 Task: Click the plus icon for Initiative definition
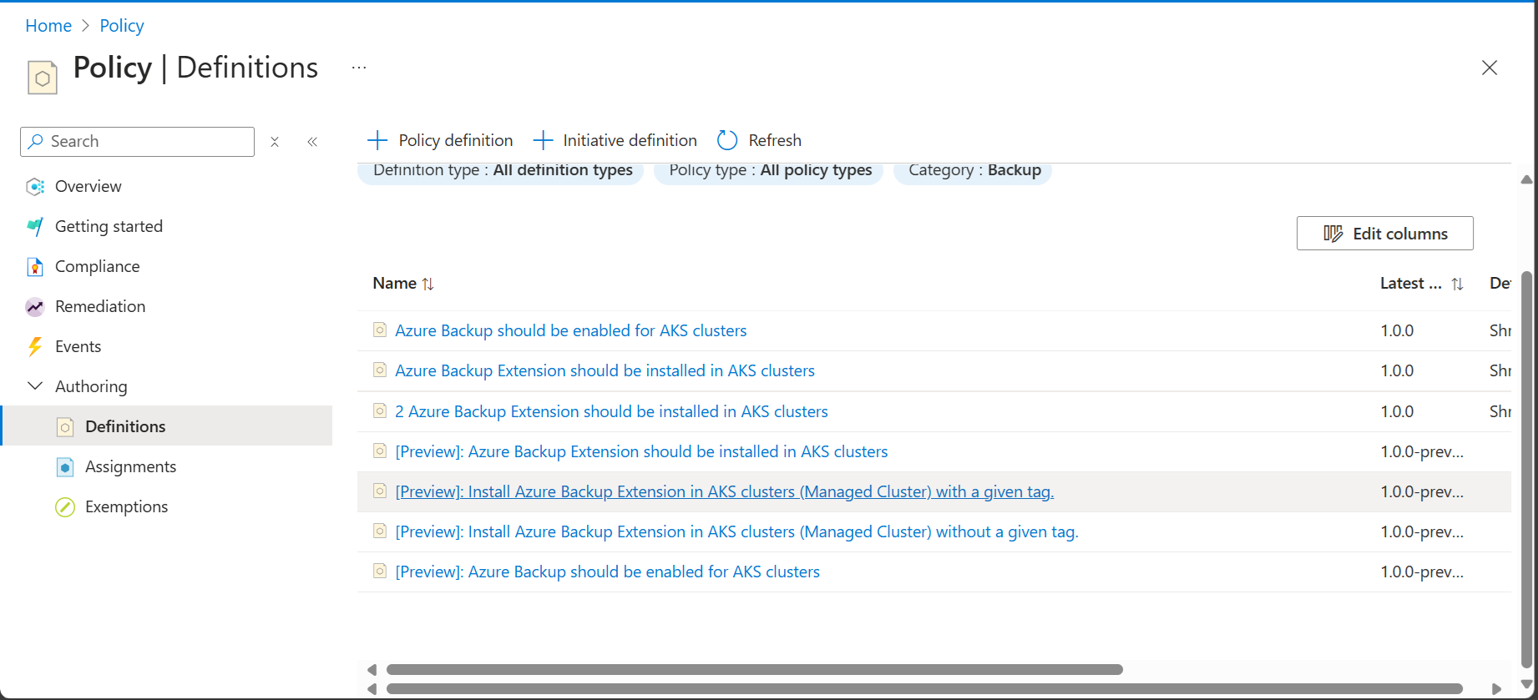click(543, 140)
